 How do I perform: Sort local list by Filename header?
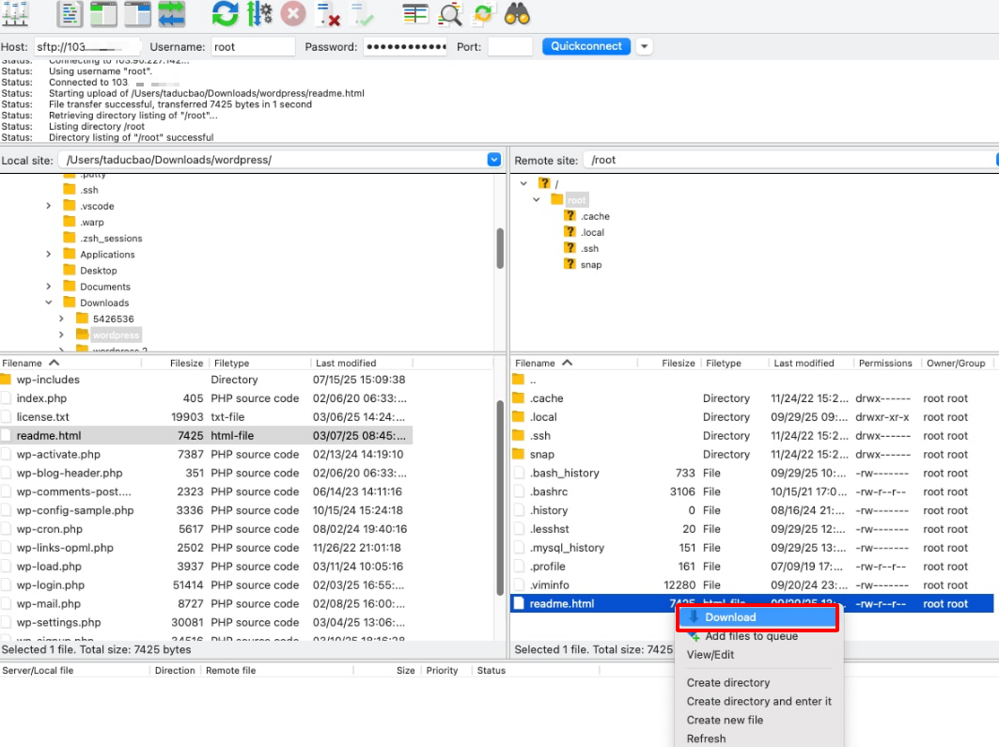(x=70, y=363)
